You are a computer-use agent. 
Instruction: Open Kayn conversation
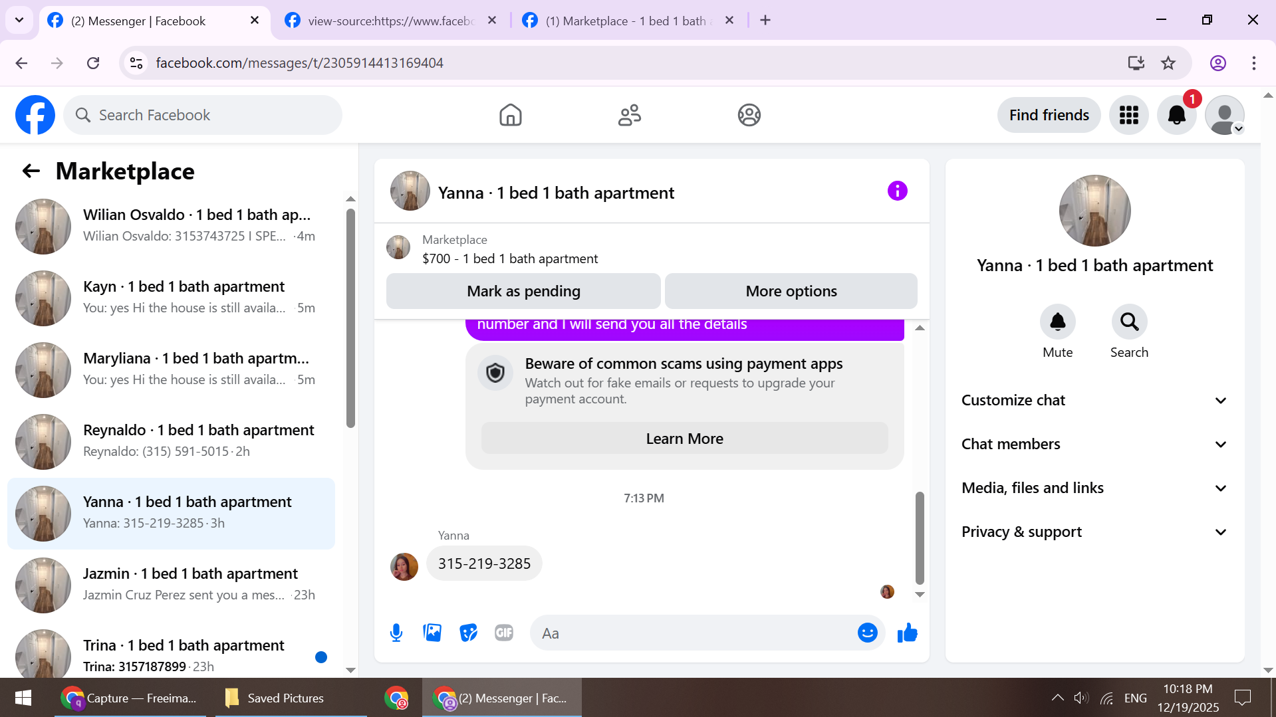(171, 298)
